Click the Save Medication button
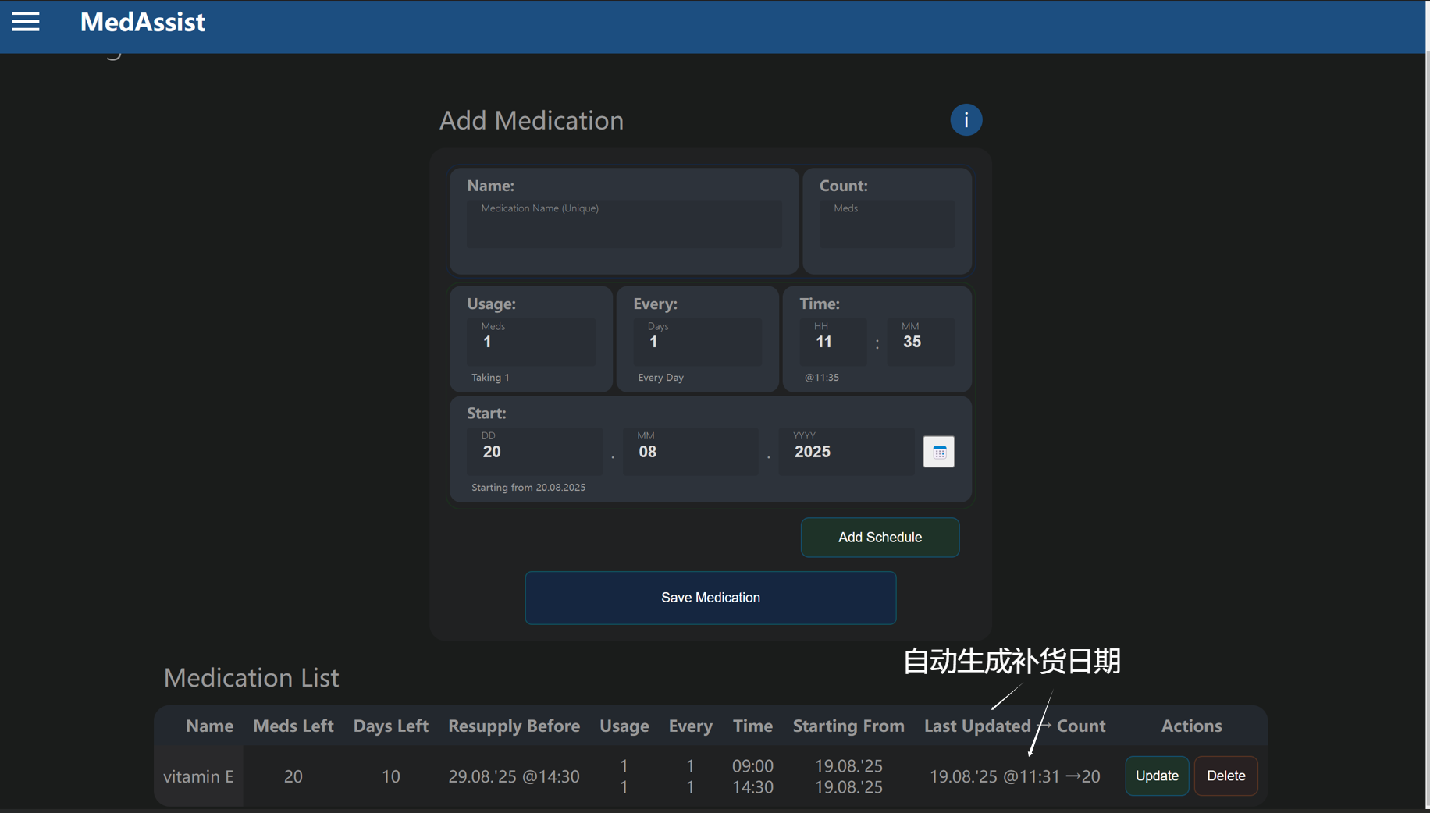1430x813 pixels. 710,598
